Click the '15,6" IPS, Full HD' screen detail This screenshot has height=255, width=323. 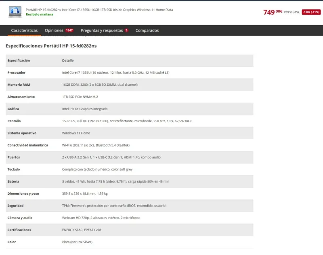[x=127, y=121]
